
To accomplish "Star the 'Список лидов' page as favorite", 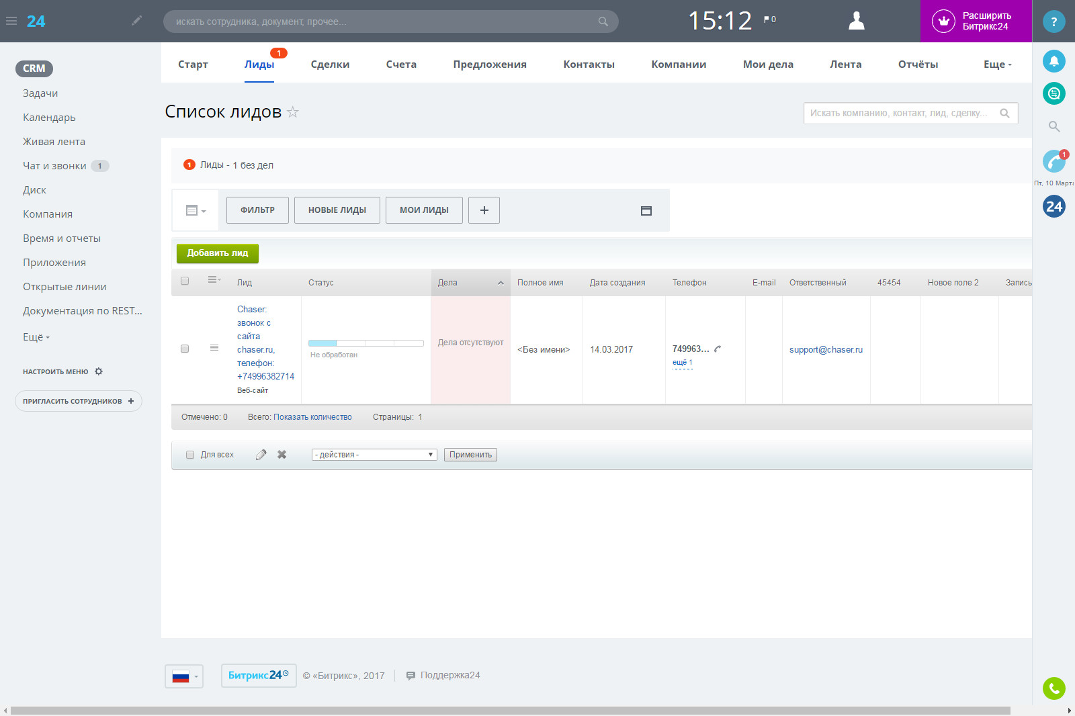I will pyautogui.click(x=293, y=112).
